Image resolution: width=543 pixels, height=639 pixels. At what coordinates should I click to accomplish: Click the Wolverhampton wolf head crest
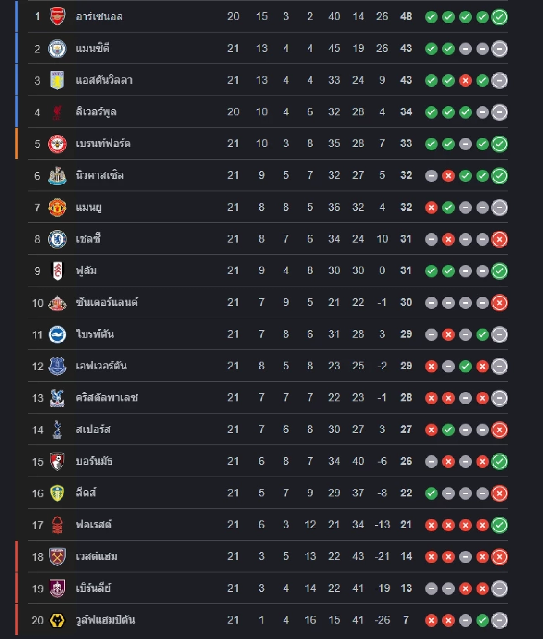point(57,620)
